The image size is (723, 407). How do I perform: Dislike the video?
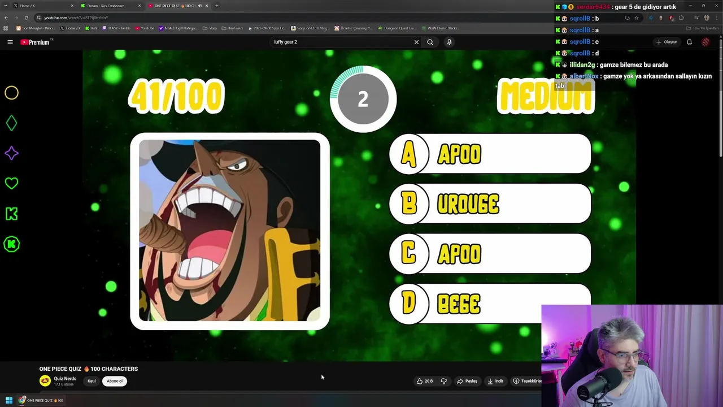(x=443, y=381)
